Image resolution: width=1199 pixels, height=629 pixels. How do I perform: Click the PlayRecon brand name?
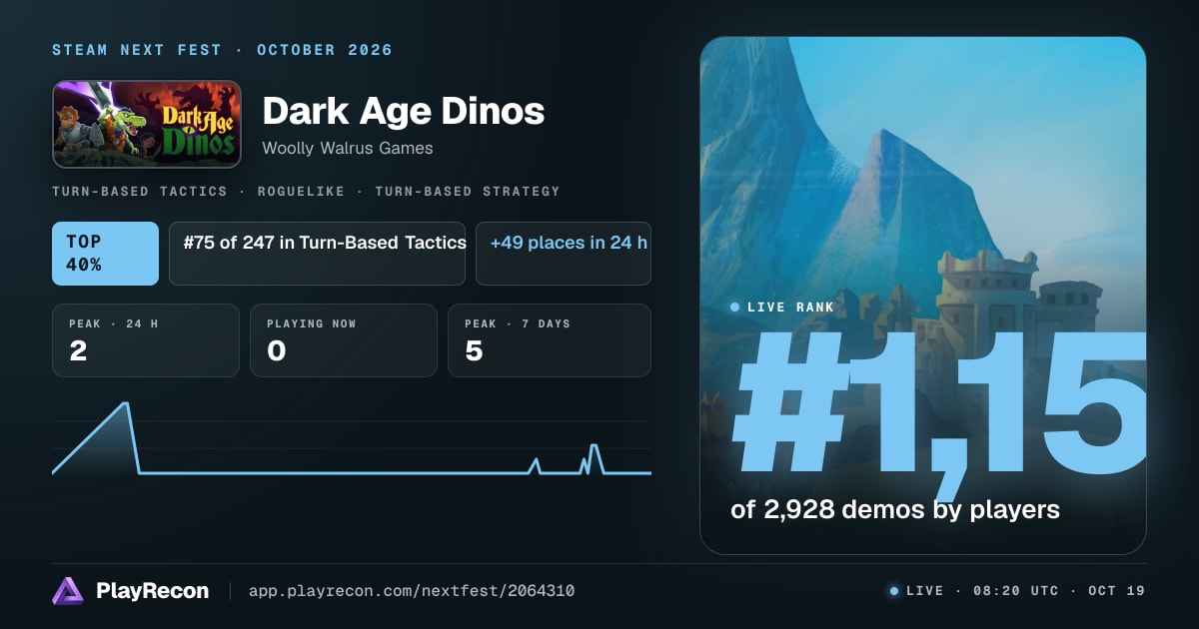tap(152, 591)
